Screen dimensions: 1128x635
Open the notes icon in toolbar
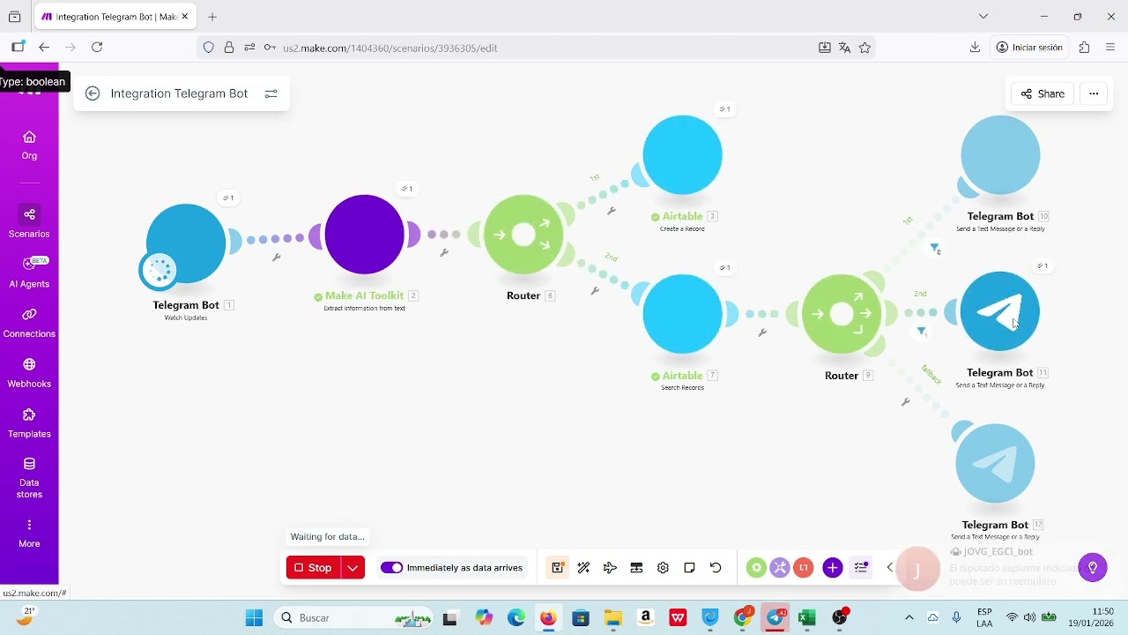[689, 568]
